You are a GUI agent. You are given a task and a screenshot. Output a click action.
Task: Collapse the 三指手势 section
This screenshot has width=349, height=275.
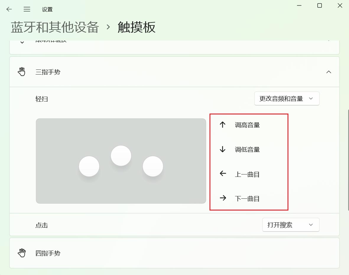pos(329,72)
